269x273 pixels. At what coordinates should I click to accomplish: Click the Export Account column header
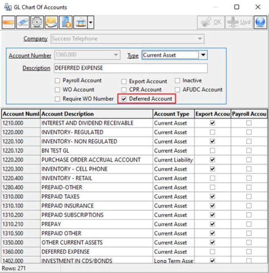pyautogui.click(x=213, y=114)
